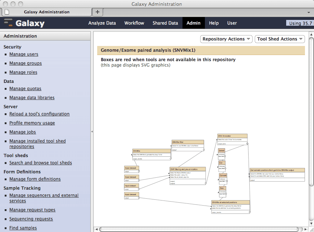Go to Analyze Data tab
This screenshot has width=314, height=232.
(x=102, y=23)
